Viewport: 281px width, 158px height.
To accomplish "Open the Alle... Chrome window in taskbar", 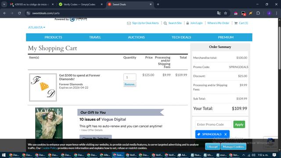I will (x=105, y=155).
